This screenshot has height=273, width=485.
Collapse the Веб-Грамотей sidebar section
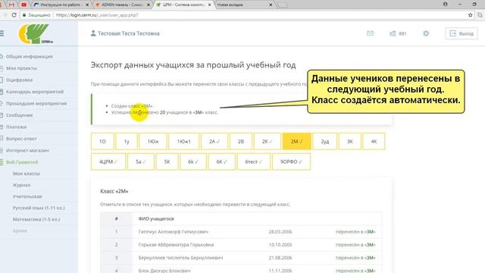coord(22,162)
